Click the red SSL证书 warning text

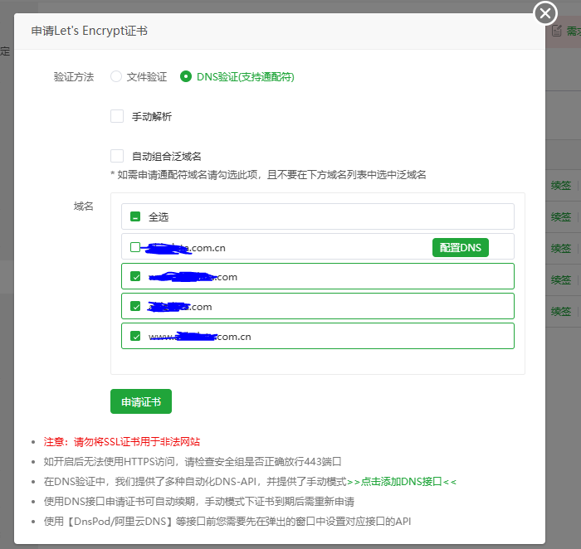(122, 442)
